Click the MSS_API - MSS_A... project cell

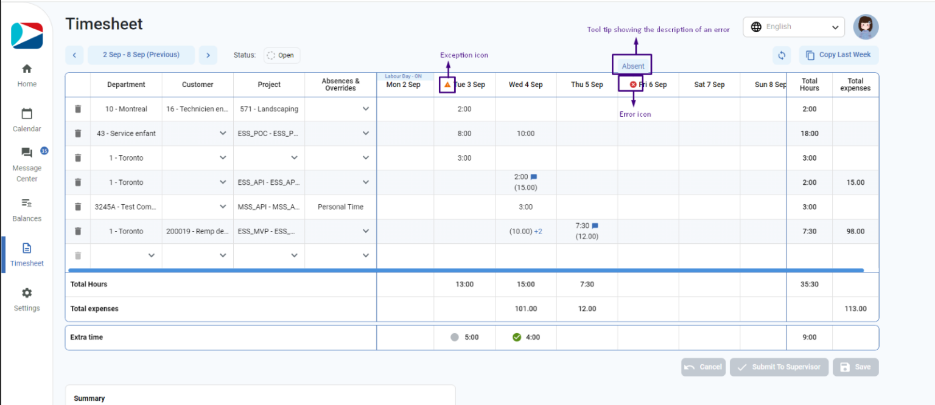click(269, 207)
